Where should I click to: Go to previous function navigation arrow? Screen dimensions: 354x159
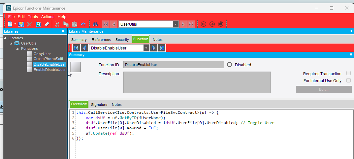[84, 48]
